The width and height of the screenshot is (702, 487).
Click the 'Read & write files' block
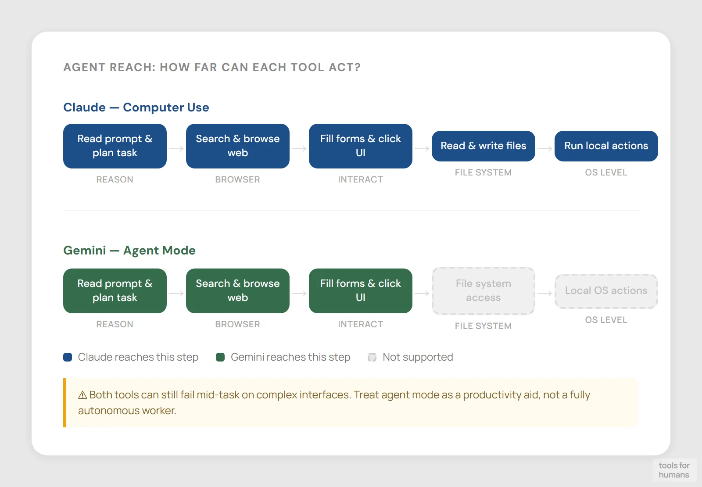coord(483,146)
